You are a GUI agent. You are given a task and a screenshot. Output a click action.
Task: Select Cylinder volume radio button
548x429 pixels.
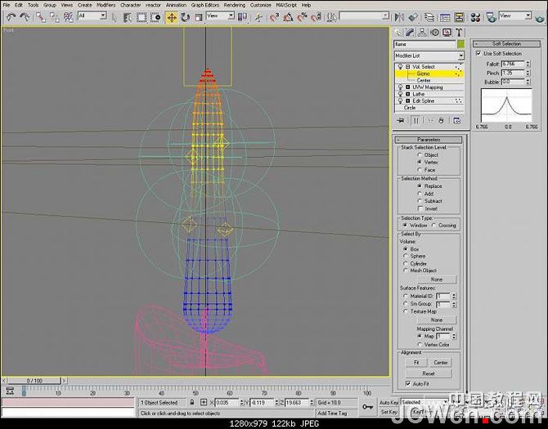tap(406, 264)
